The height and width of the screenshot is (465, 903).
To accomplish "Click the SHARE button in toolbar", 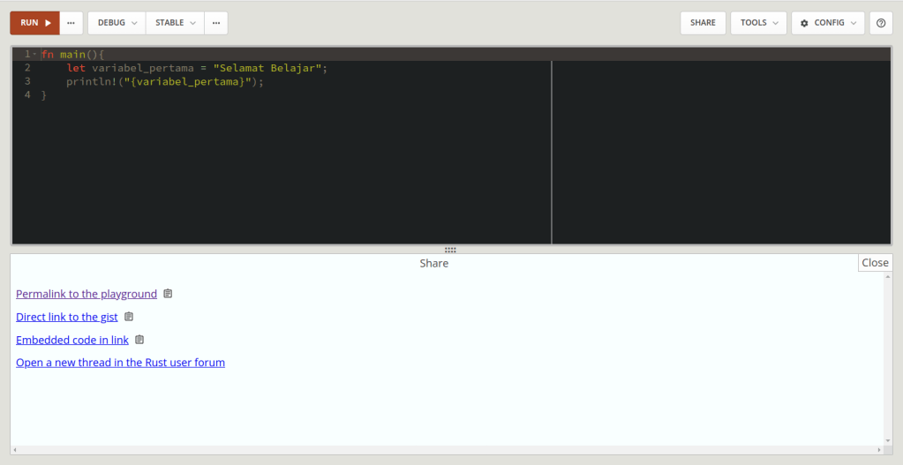I will (703, 23).
